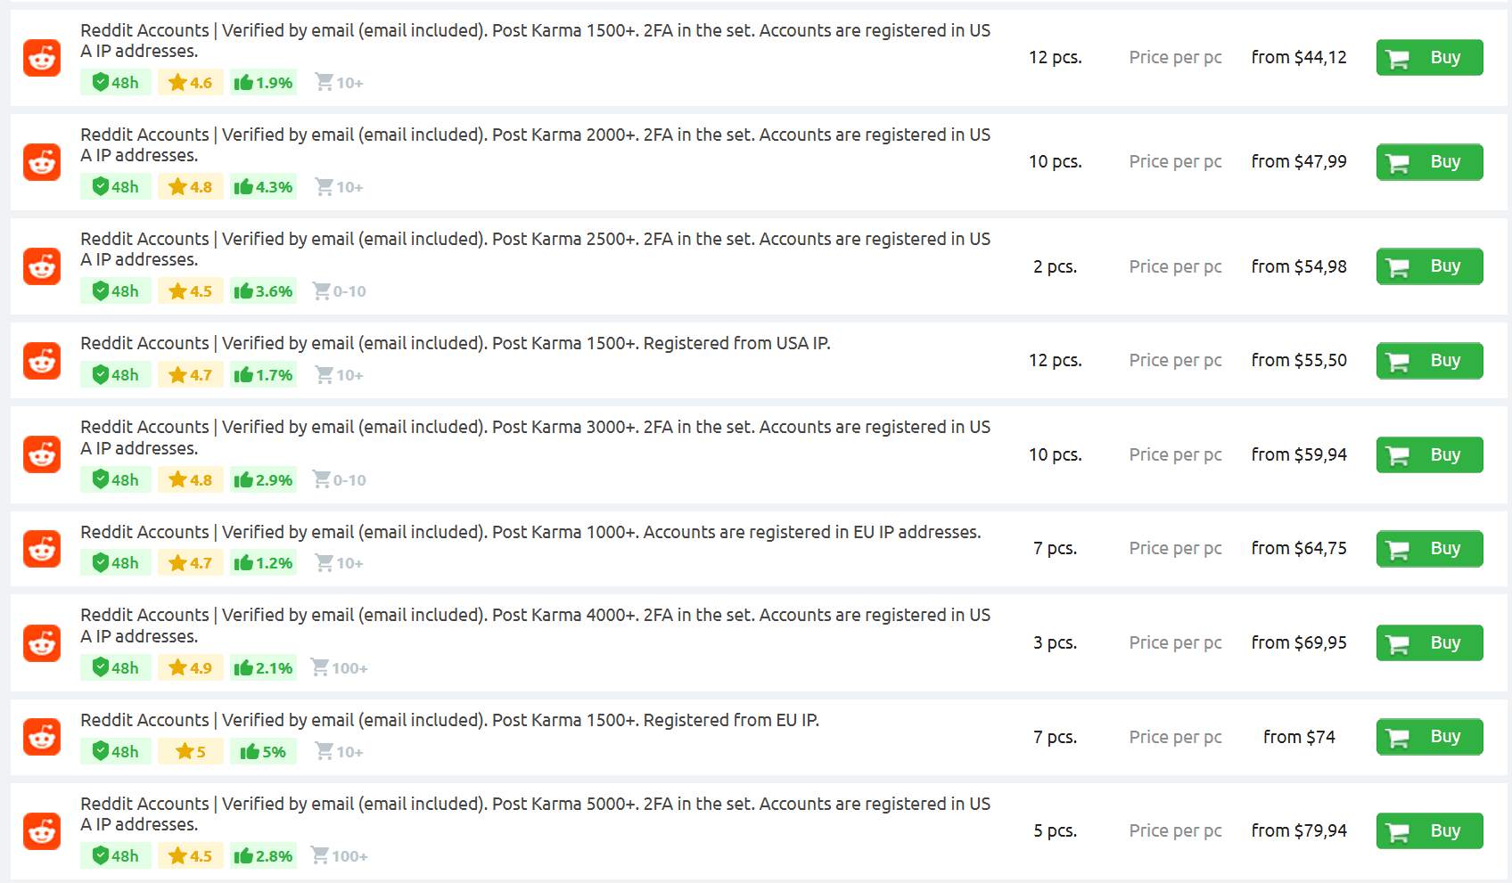This screenshot has width=1512, height=883.
Task: Open the Post Karma 3000+ listing title
Action: (x=535, y=437)
